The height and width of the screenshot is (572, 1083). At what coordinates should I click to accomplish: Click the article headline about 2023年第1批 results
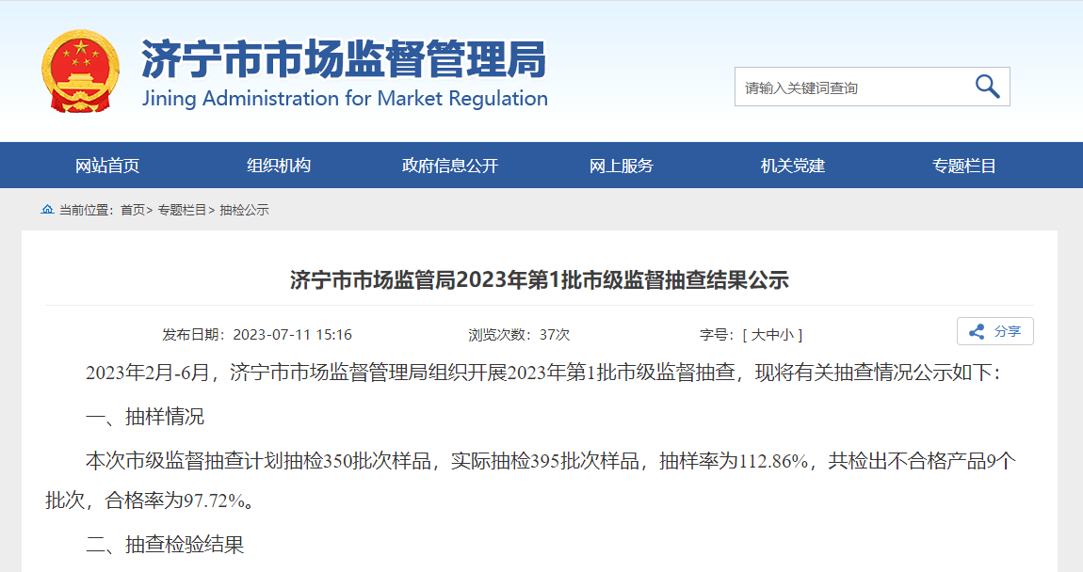[539, 280]
